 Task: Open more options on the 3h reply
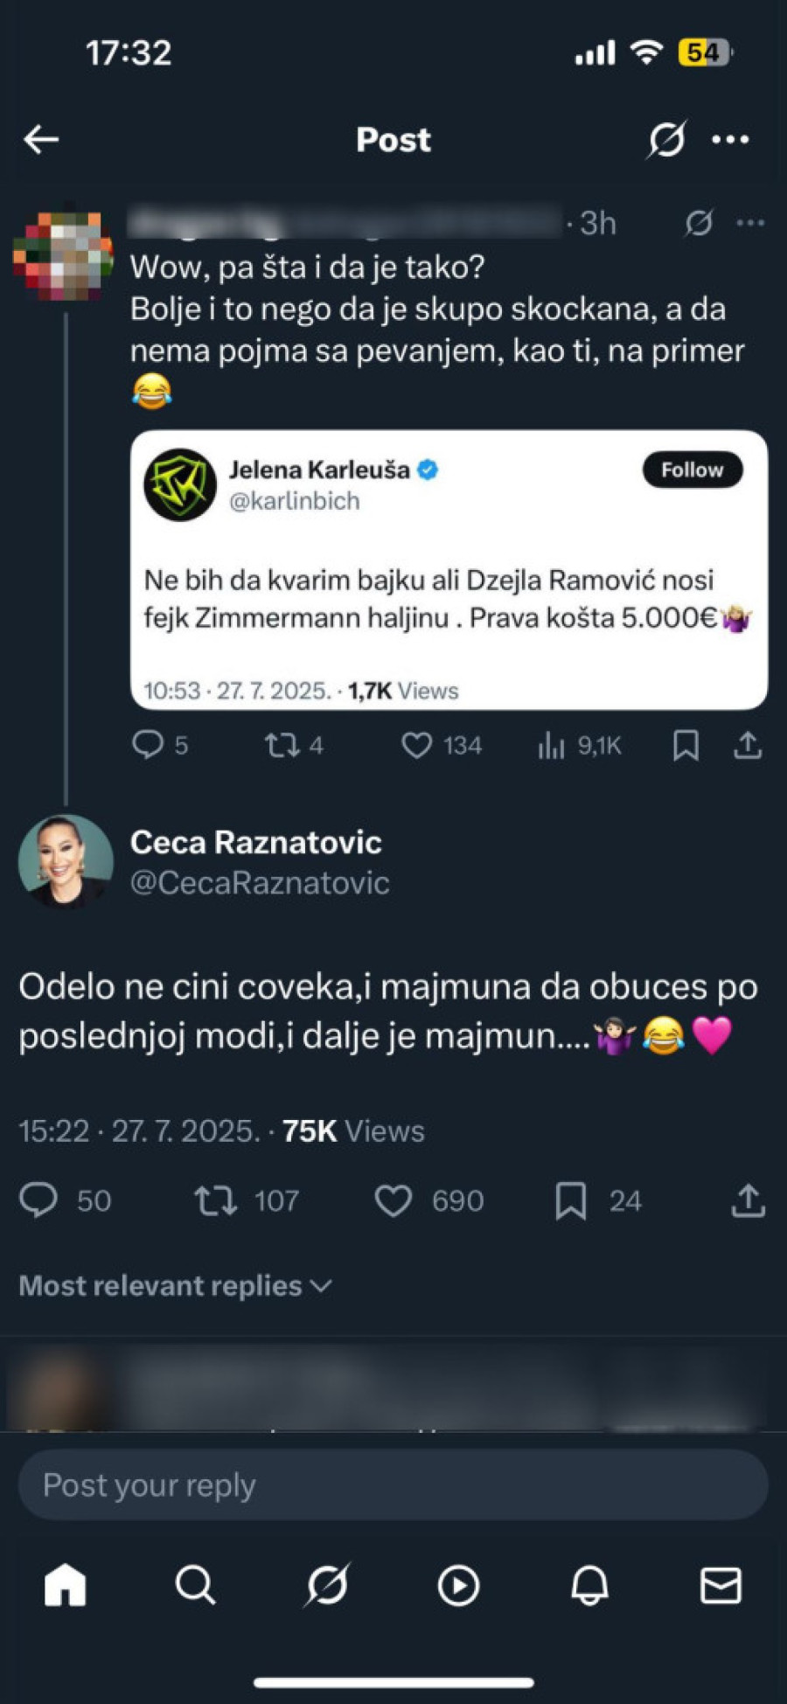(x=750, y=223)
